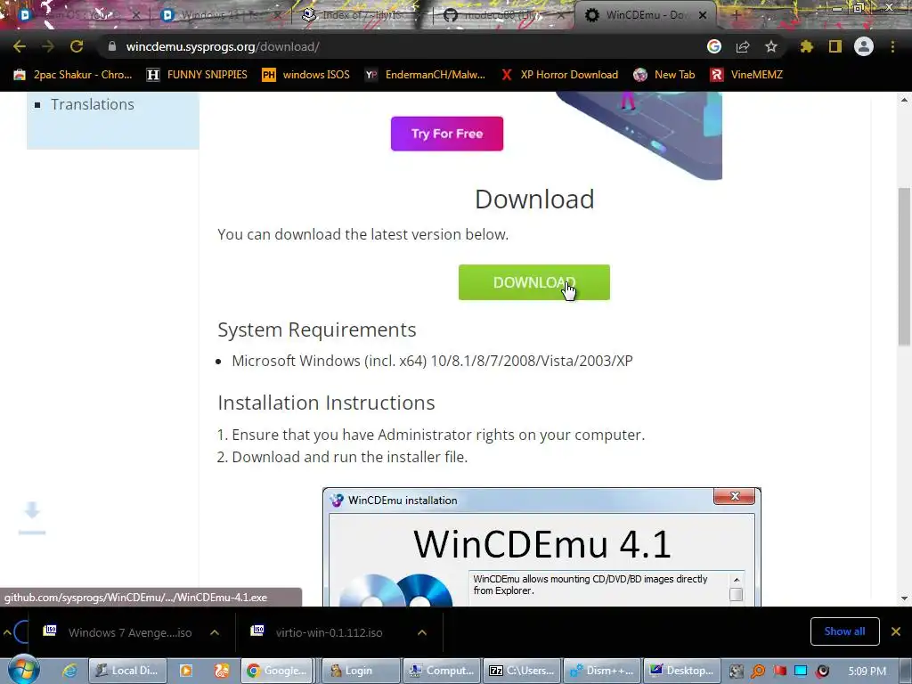912x684 pixels.
Task: Close the downloads bar
Action: coord(896,631)
